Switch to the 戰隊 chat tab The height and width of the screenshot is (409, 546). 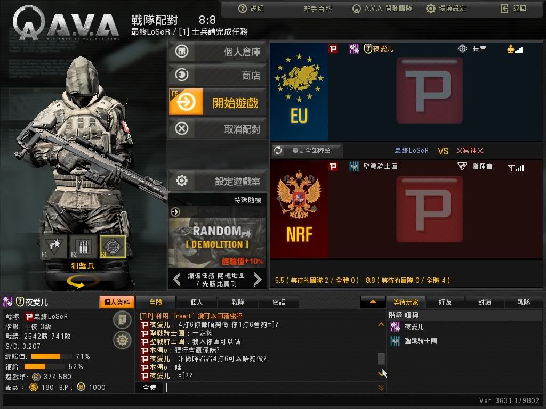pos(238,302)
